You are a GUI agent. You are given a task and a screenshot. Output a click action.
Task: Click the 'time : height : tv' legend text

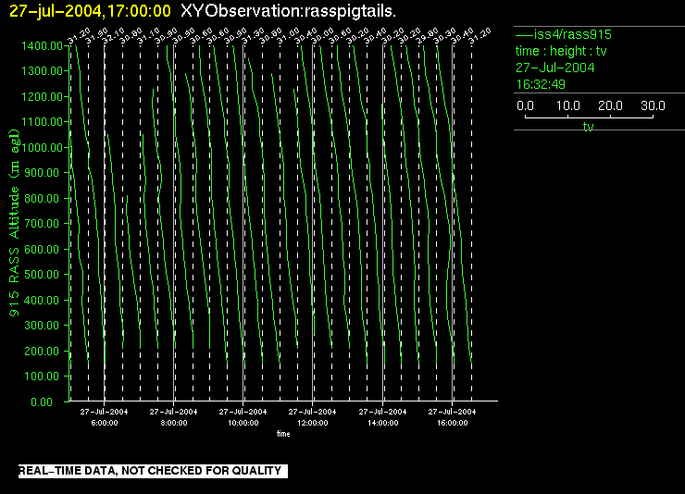coord(562,51)
